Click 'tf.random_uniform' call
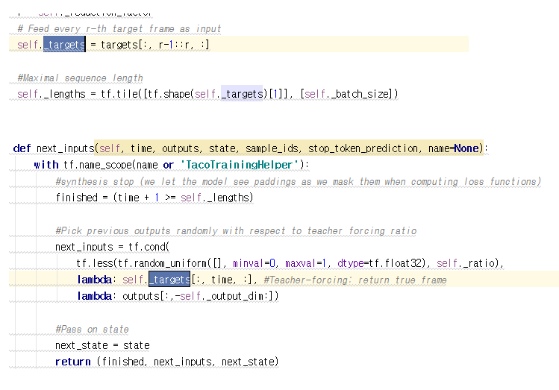The image size is (559, 390). coord(162,263)
